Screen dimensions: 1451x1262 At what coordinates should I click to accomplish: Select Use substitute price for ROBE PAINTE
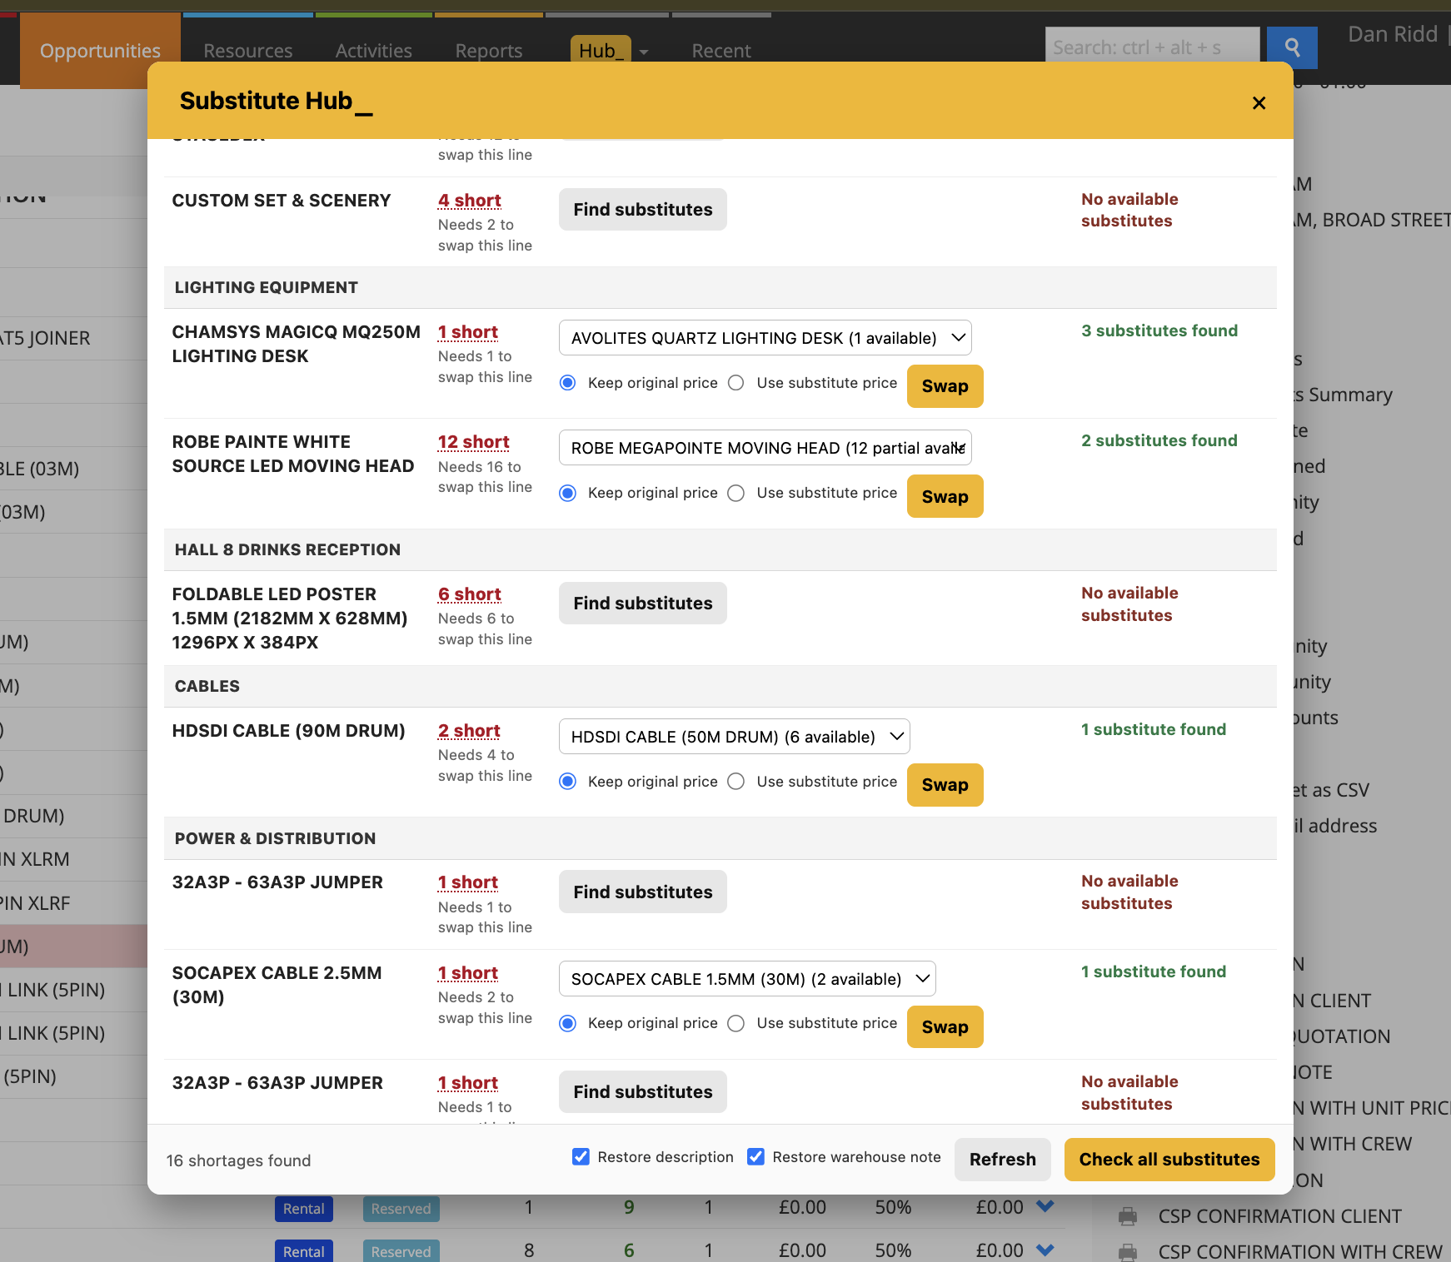(x=736, y=493)
